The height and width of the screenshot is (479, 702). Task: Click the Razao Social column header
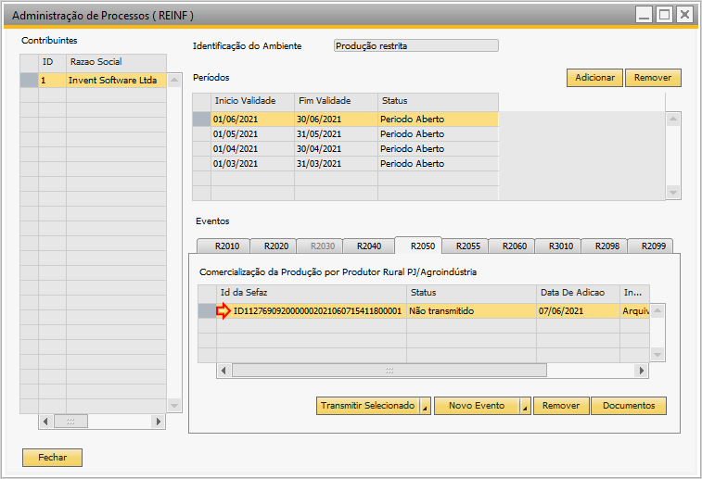pyautogui.click(x=117, y=62)
